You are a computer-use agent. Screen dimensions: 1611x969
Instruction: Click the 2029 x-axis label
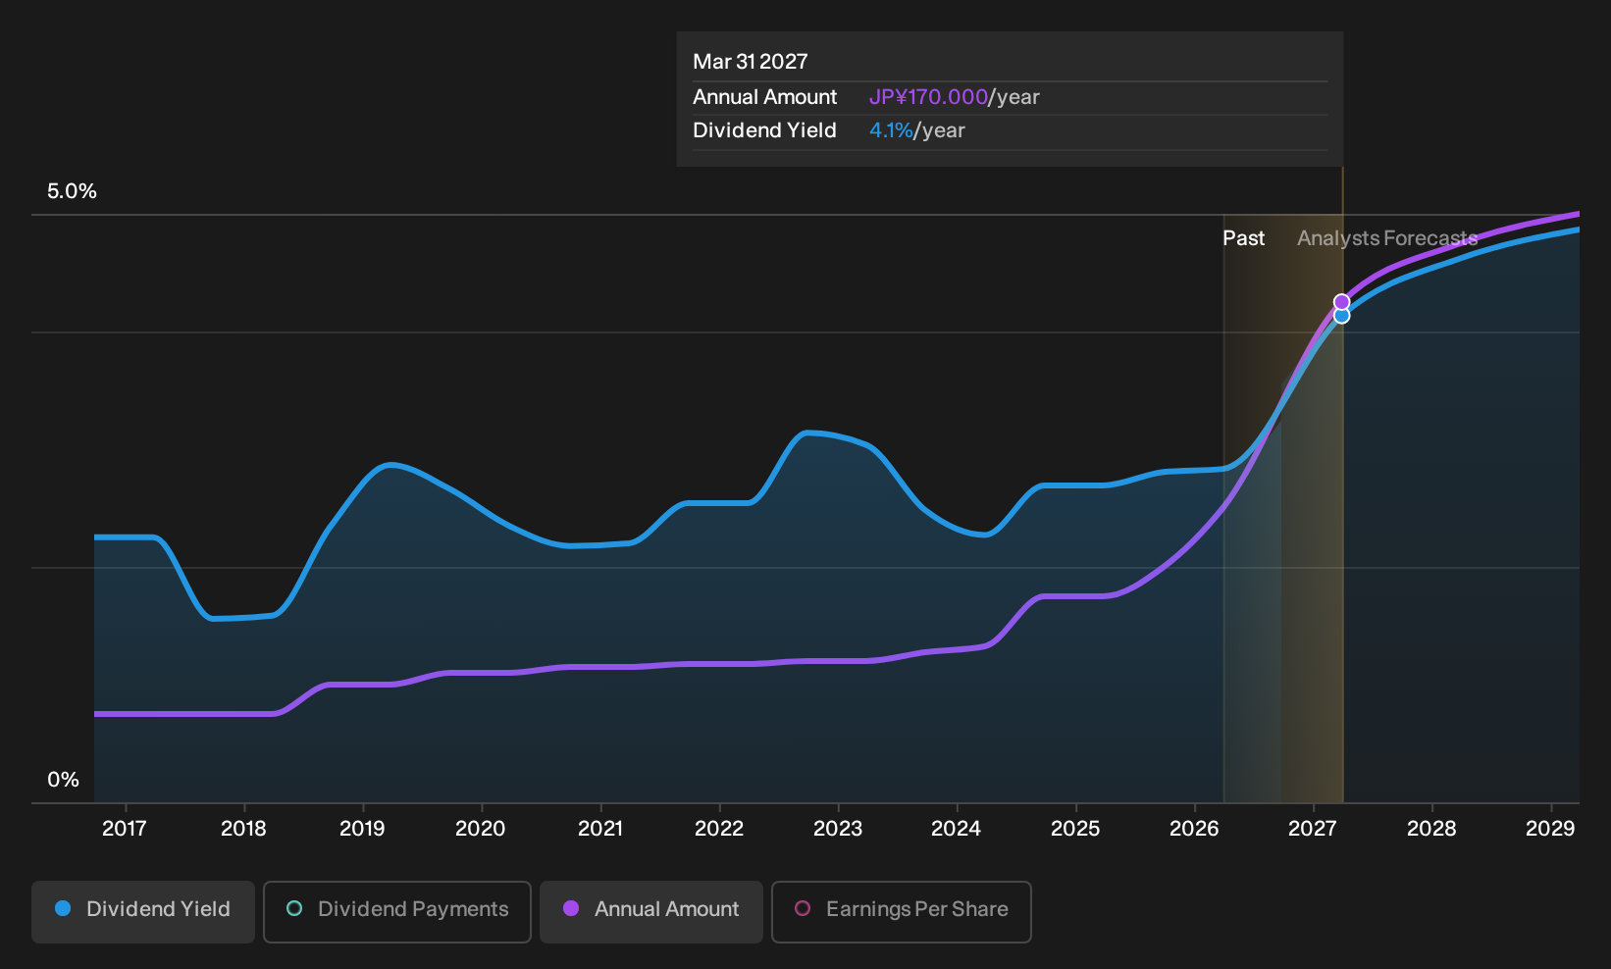[x=1550, y=829]
